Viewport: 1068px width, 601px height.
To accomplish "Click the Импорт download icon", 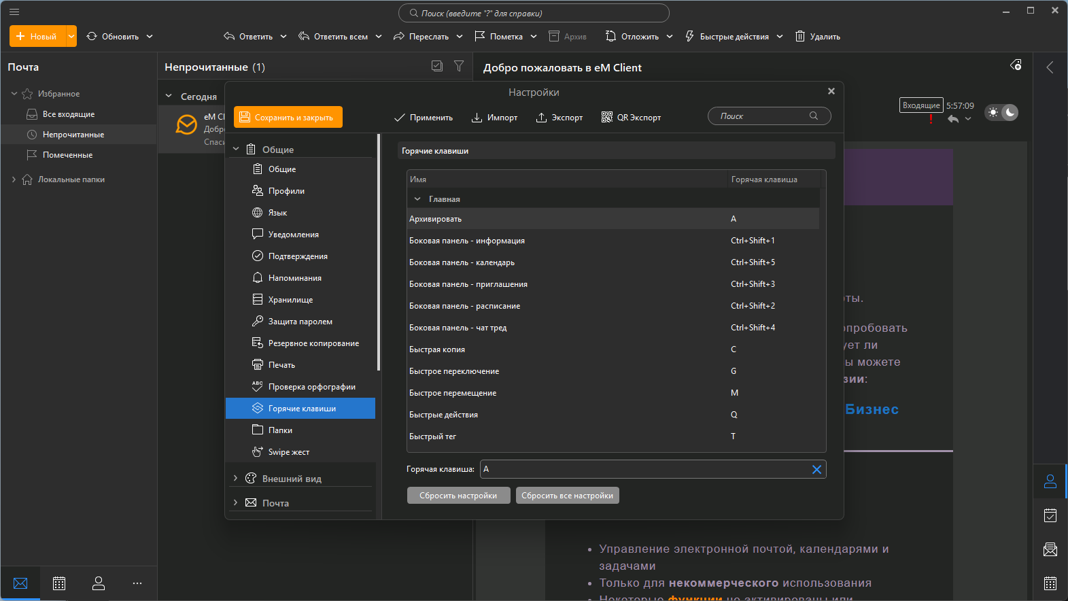I will [477, 118].
